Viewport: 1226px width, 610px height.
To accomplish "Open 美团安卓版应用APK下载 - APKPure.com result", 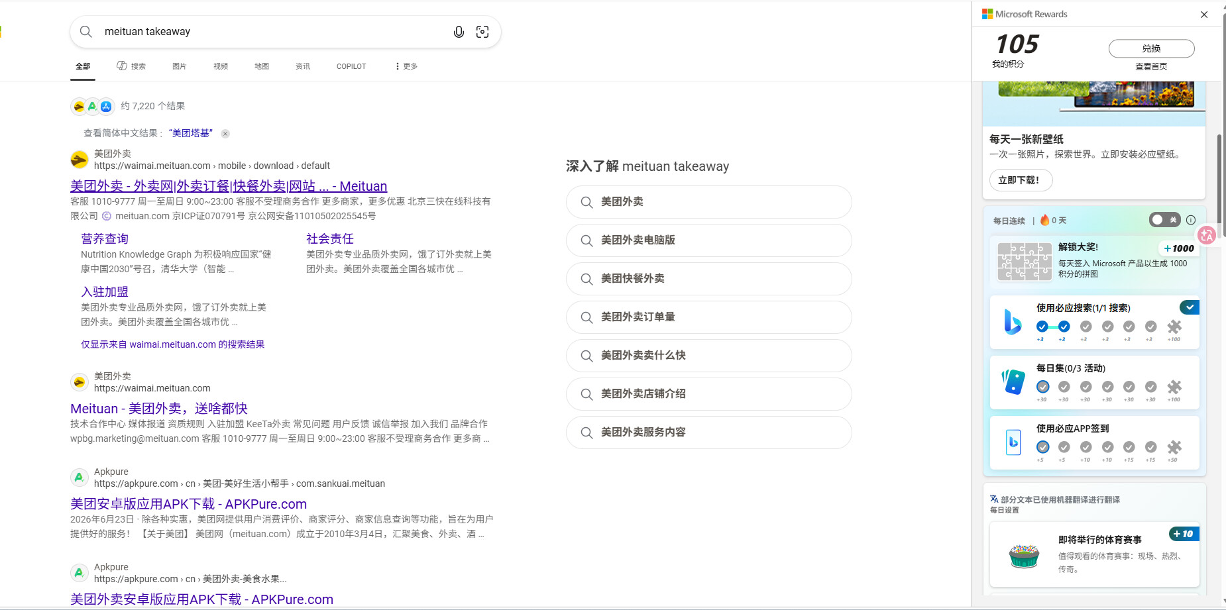I will point(189,504).
